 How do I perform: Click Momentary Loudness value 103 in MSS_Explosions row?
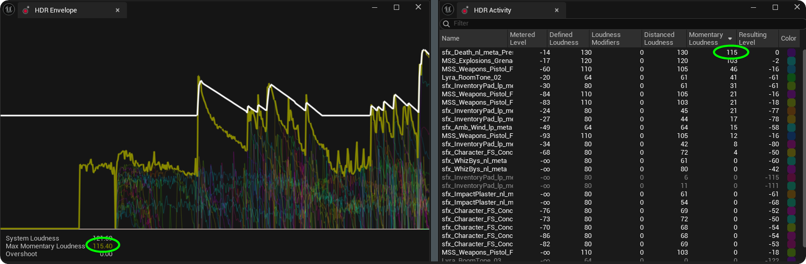(x=732, y=61)
